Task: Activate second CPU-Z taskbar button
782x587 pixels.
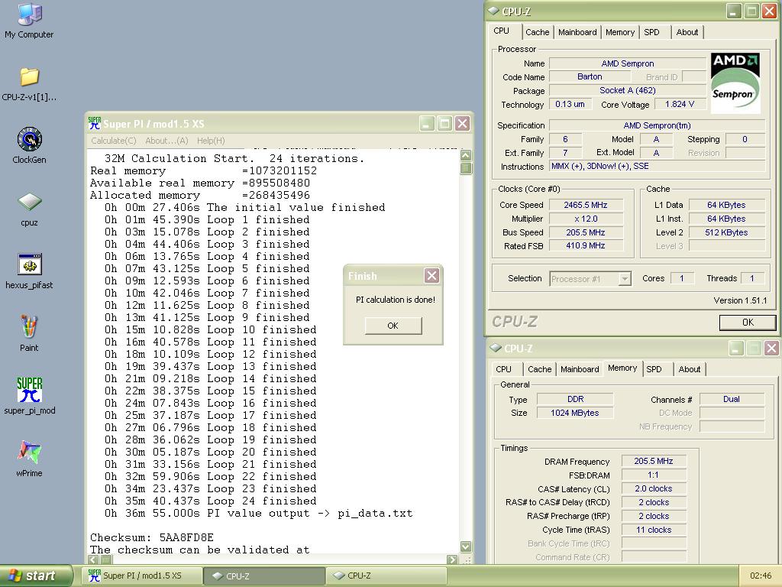Action: 386,576
